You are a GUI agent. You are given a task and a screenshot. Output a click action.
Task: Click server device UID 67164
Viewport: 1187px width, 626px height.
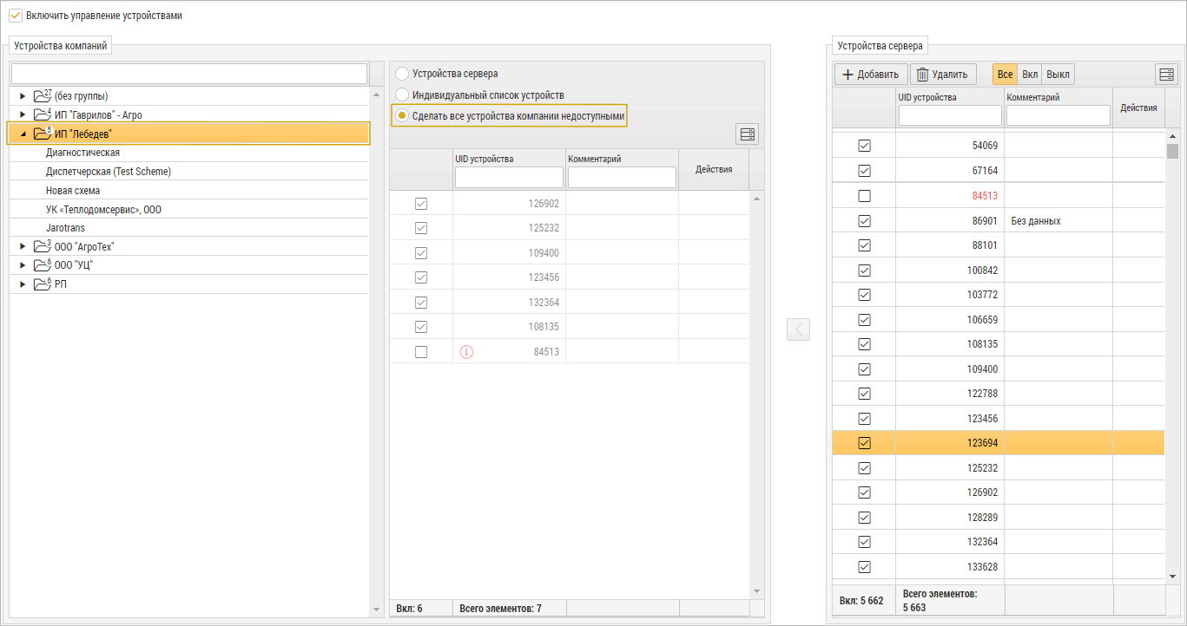(985, 171)
